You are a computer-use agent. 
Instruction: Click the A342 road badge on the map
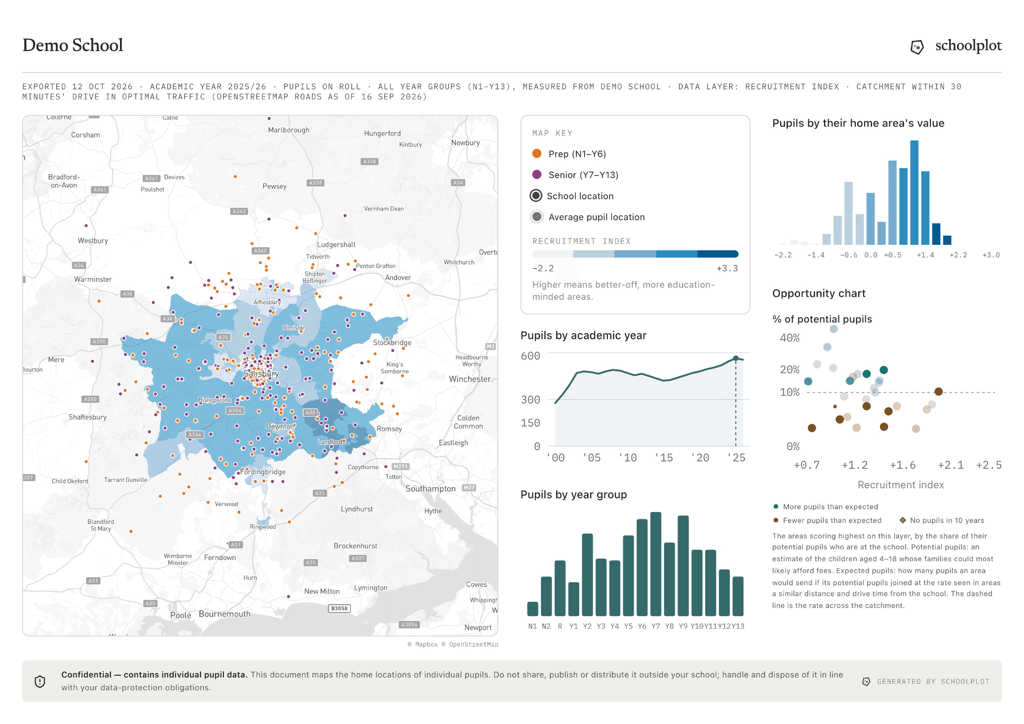(239, 211)
